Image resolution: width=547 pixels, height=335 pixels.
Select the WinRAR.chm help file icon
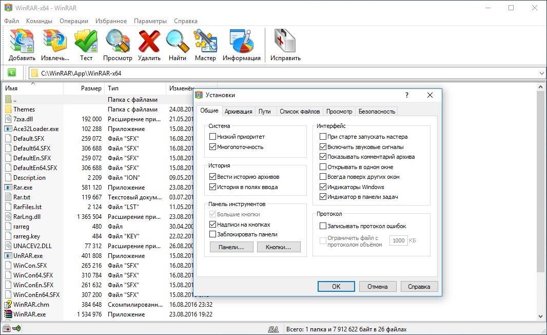point(8,305)
